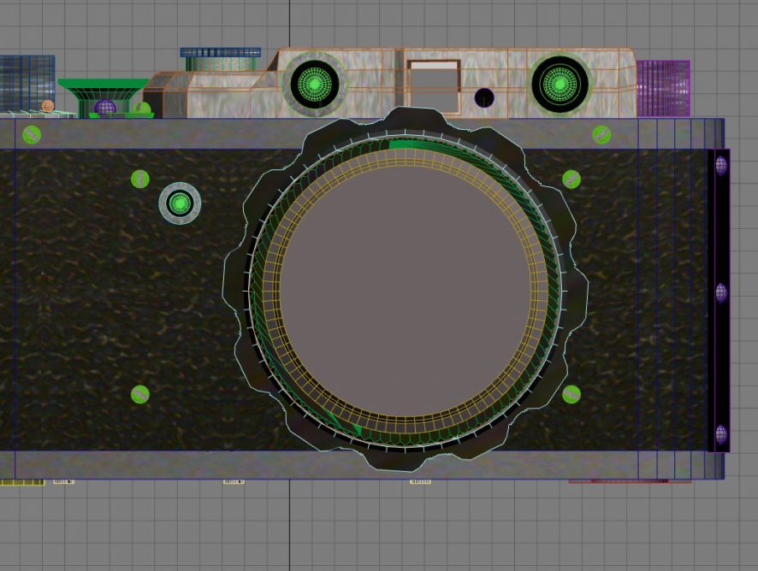This screenshot has width=758, height=571.
Task: Click the blue wireframe knob at top left
Action: [26, 81]
